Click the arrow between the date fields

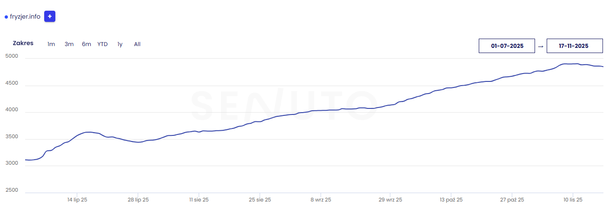click(541, 46)
